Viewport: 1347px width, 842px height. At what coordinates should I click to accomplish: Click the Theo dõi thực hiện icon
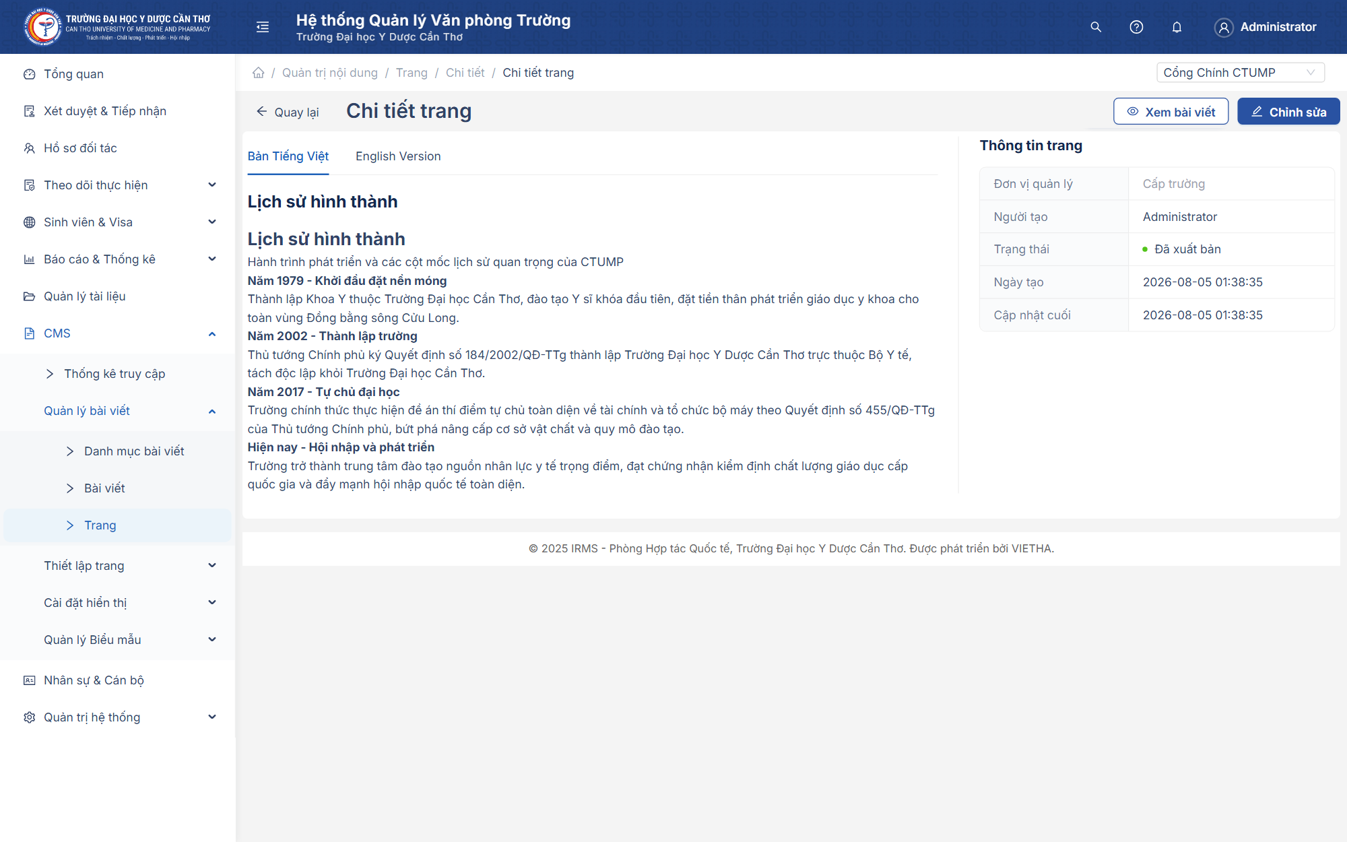click(x=29, y=185)
